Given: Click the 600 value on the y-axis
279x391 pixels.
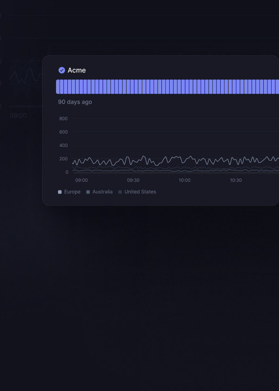Looking at the screenshot, I should [63, 132].
